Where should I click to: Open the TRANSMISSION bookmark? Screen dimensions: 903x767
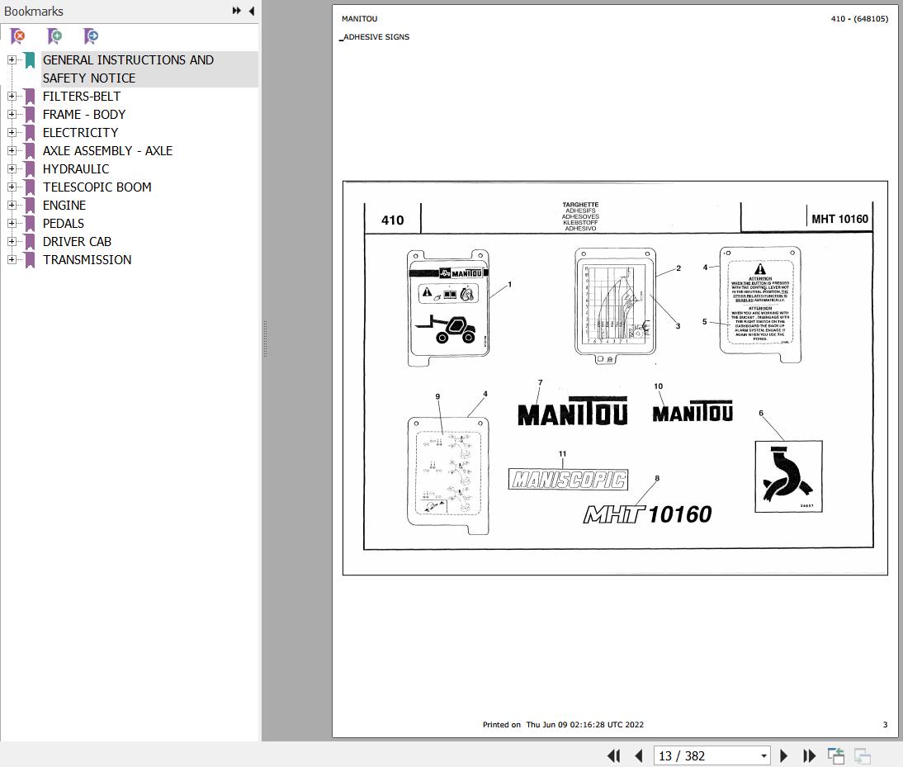pos(87,260)
